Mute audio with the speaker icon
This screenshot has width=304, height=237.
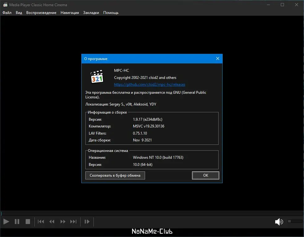279,222
